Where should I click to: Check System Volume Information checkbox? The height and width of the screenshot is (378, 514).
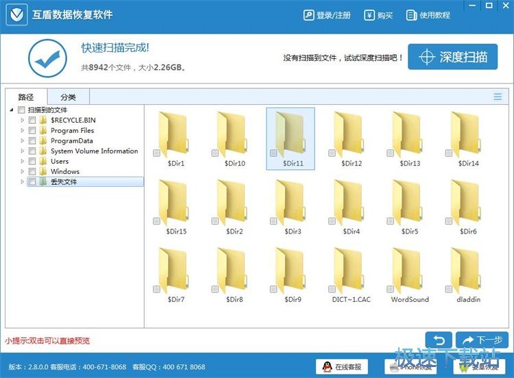[32, 151]
